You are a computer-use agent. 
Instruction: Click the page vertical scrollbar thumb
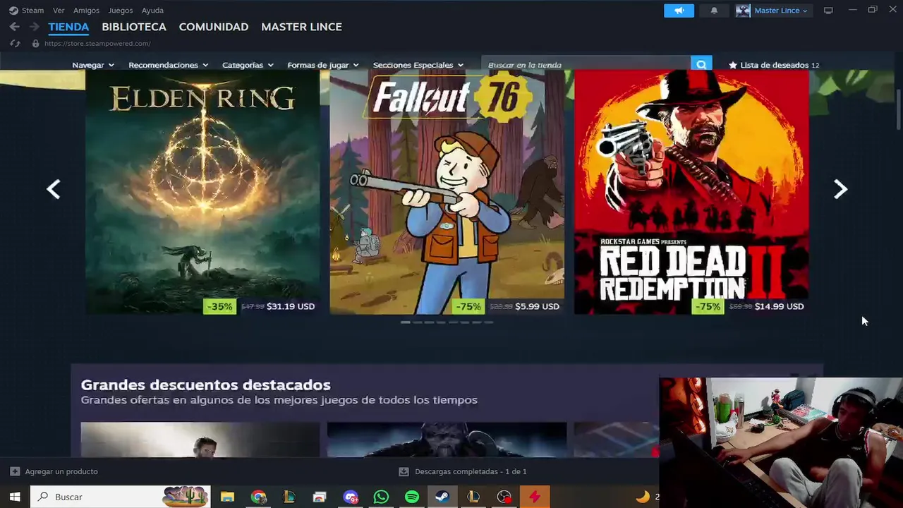coord(898,109)
